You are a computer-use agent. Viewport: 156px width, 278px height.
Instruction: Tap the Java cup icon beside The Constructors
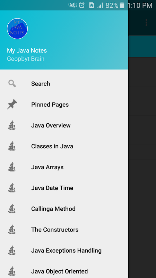click(x=12, y=229)
